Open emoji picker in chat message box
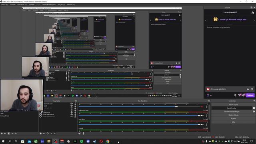The image size is (256, 144). 252,89
